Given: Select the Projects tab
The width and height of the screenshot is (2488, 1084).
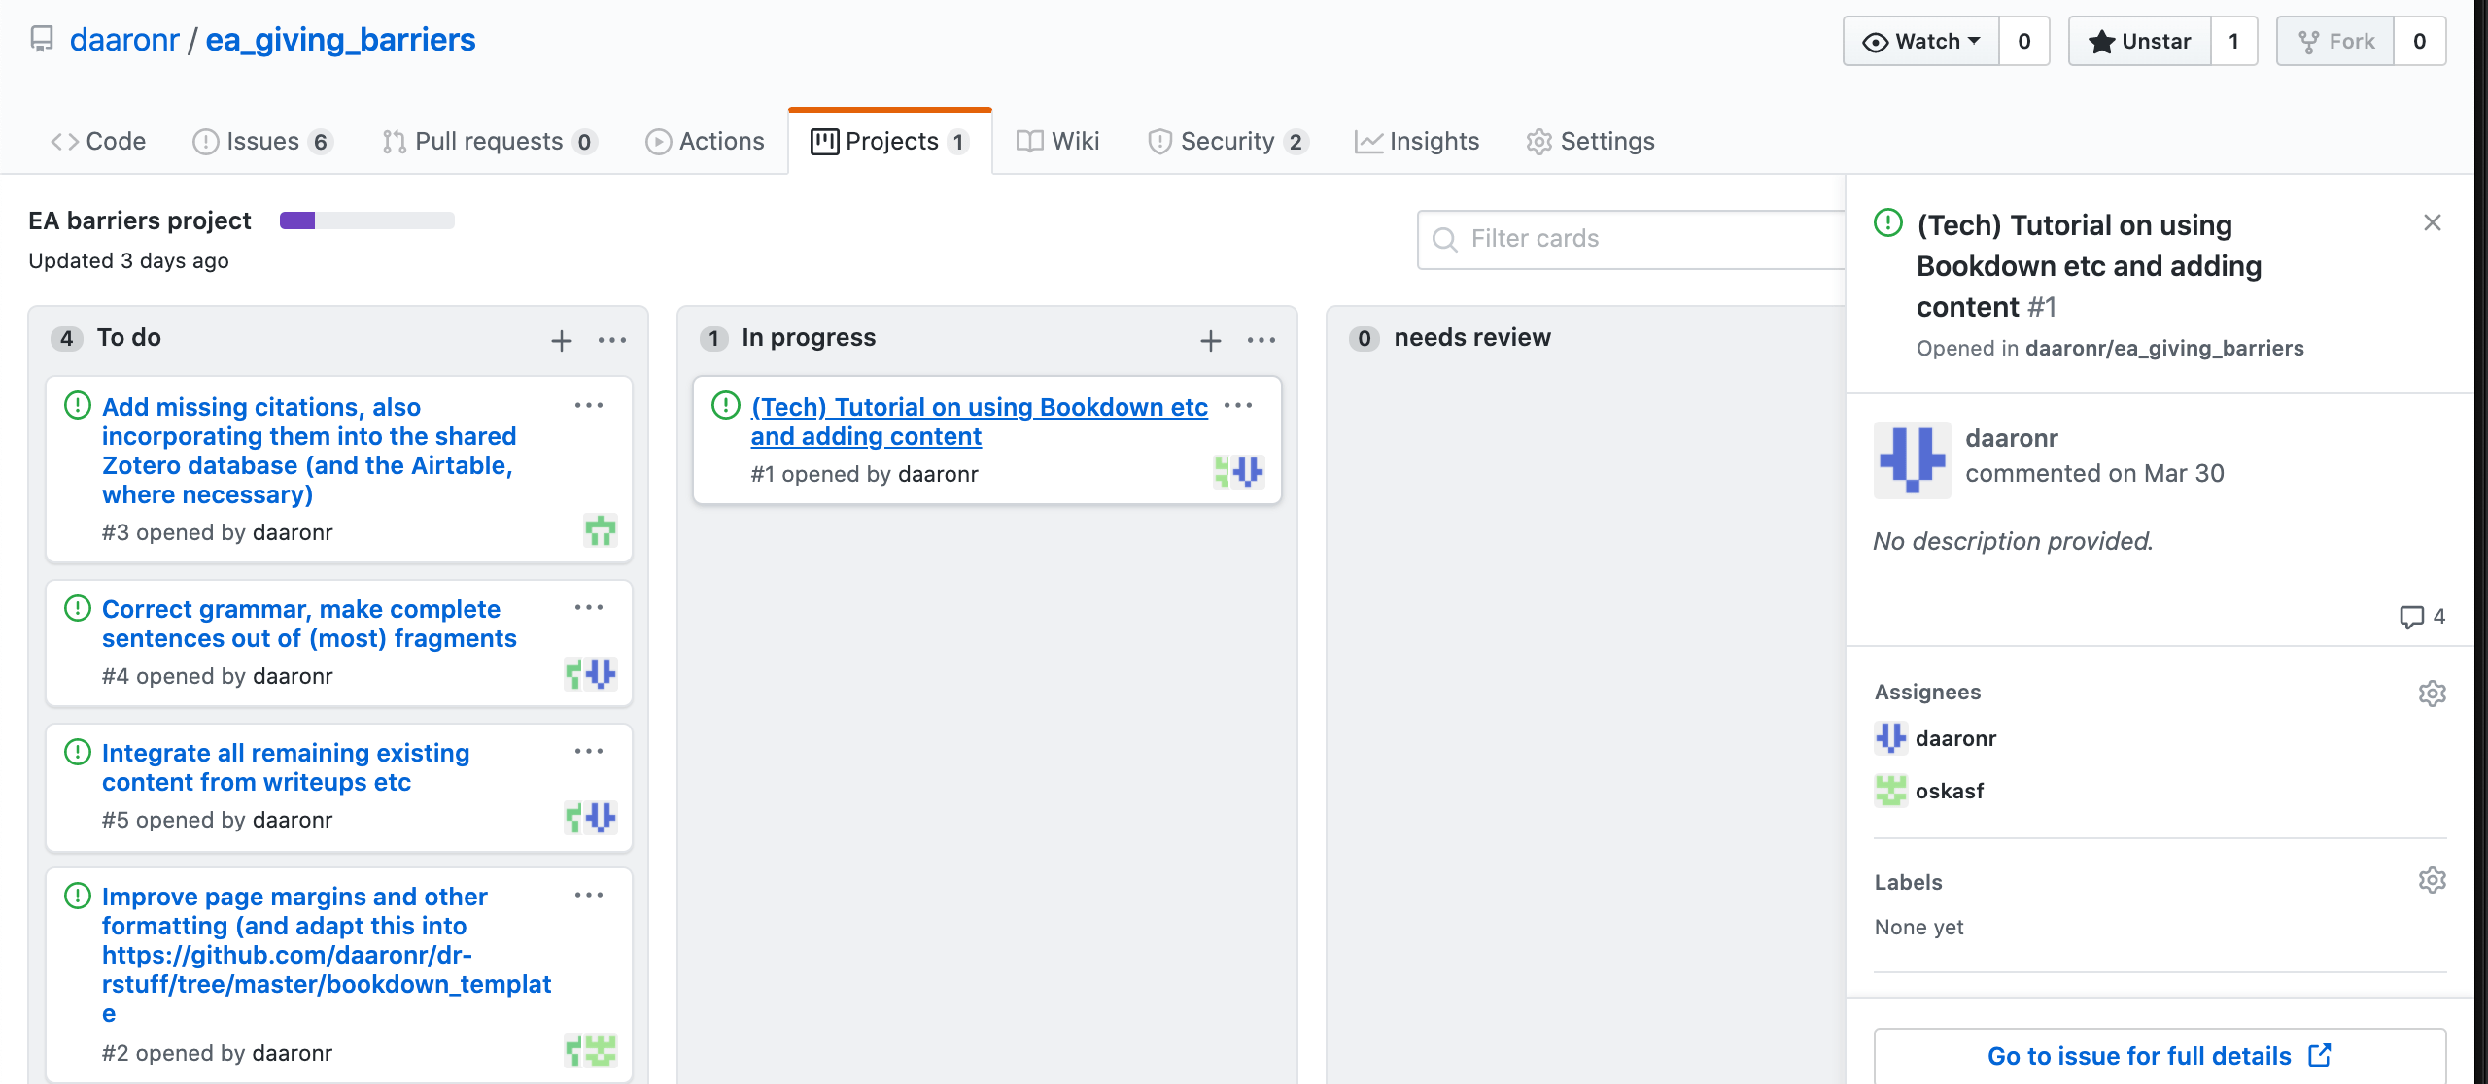Looking at the screenshot, I should click(890, 142).
